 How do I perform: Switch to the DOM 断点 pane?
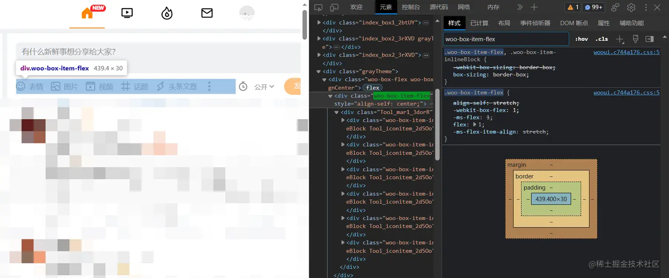point(574,23)
